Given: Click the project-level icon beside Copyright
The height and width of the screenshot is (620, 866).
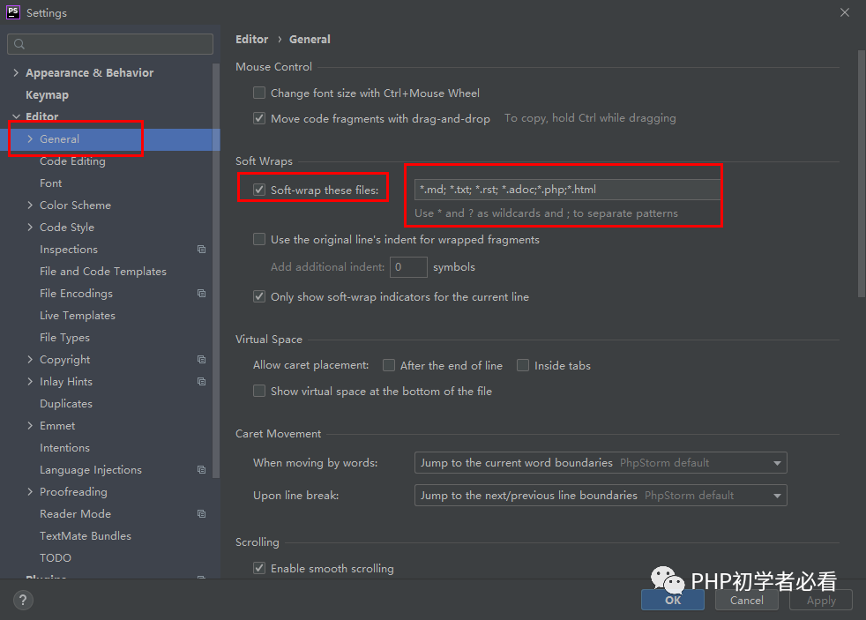Looking at the screenshot, I should coord(202,360).
